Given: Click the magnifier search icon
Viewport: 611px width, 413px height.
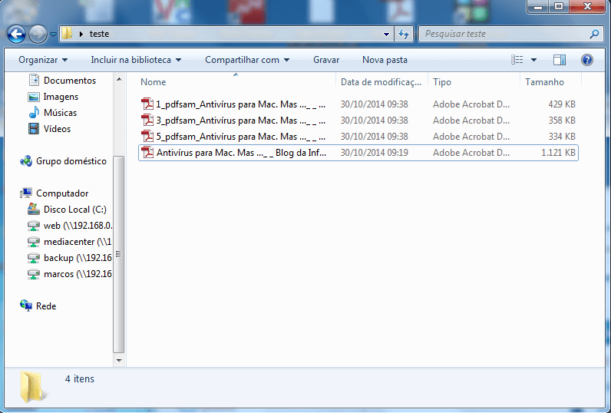Looking at the screenshot, I should [x=594, y=34].
